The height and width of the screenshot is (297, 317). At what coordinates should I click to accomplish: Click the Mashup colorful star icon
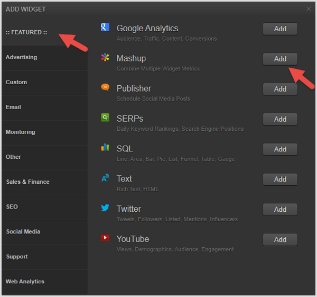105,57
